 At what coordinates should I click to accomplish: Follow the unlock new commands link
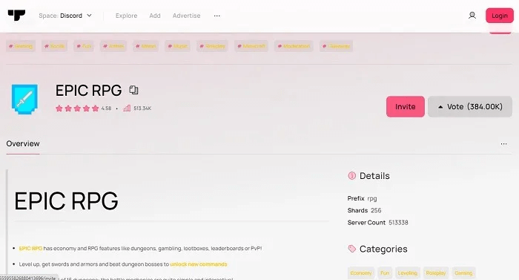[198, 264]
